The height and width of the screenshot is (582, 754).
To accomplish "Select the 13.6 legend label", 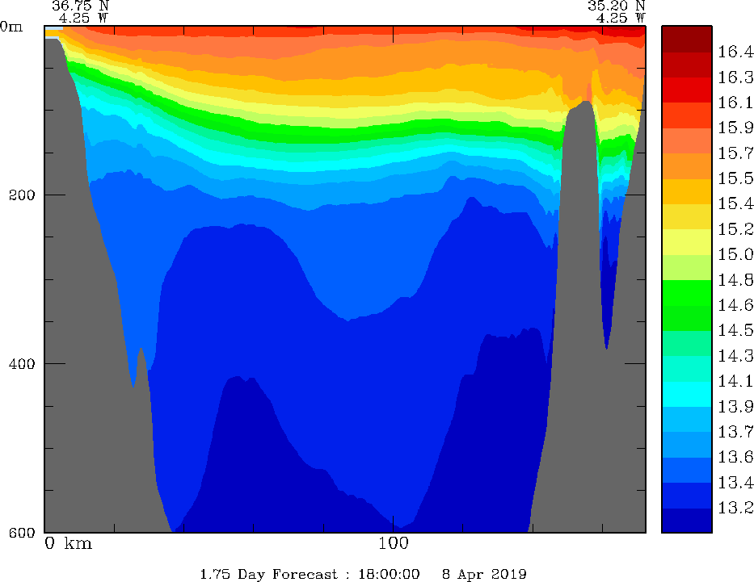I will pos(735,457).
